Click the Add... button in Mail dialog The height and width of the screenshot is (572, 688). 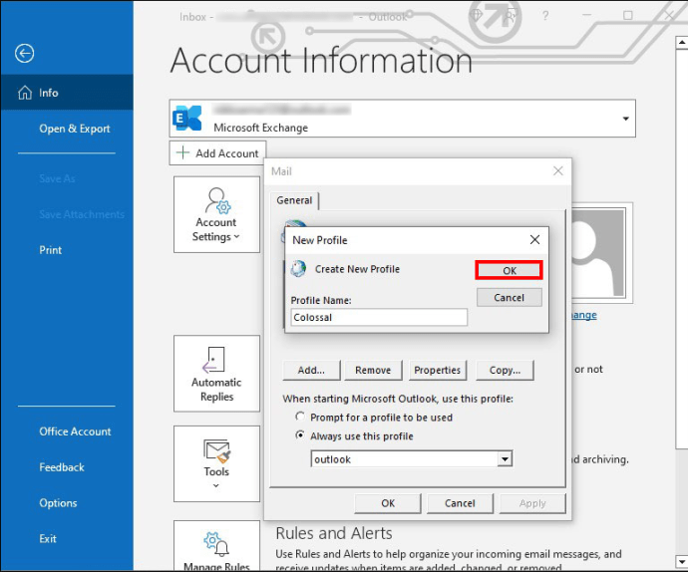(311, 371)
